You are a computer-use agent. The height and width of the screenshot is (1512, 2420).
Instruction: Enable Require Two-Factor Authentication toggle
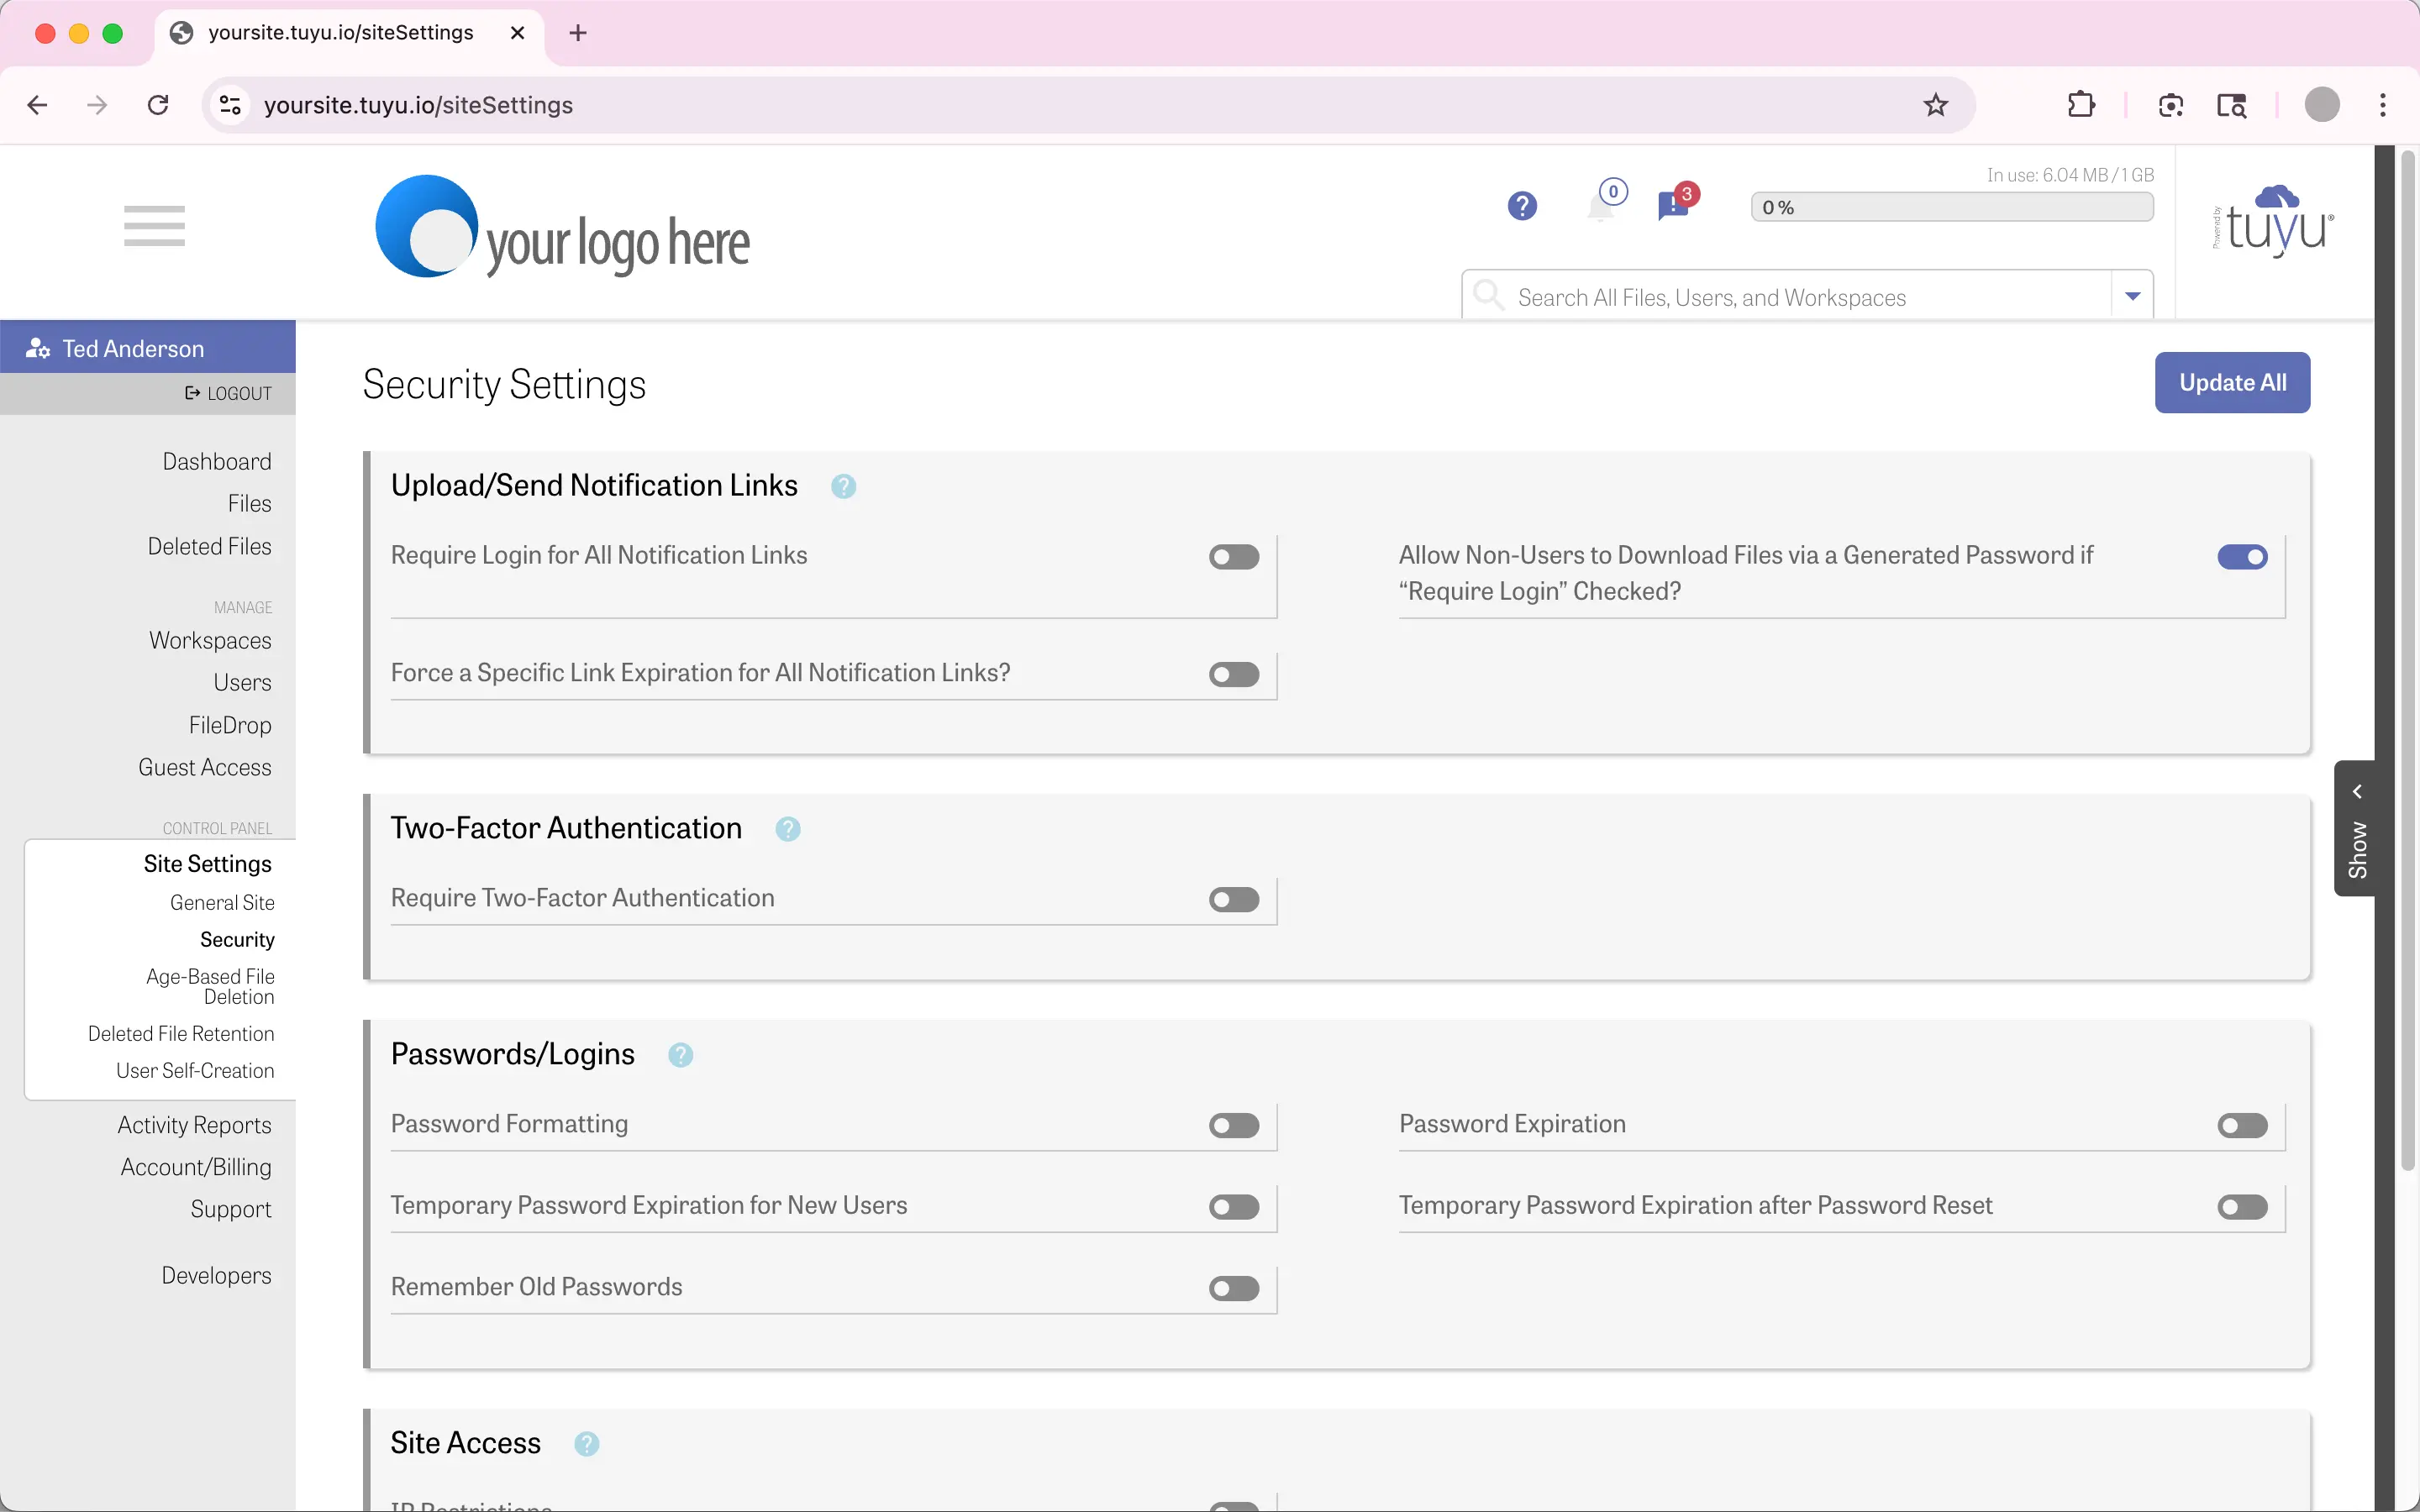pos(1234,900)
